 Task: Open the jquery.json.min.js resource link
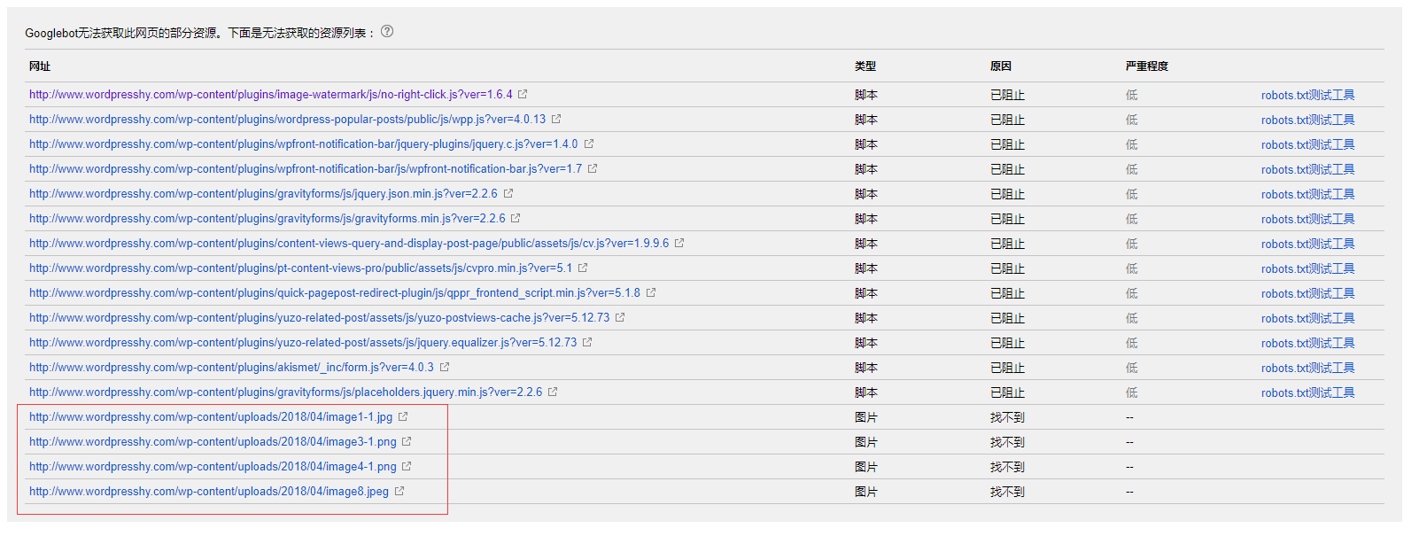coord(263,194)
